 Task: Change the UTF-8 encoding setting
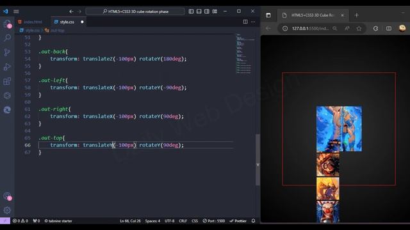tap(169, 221)
